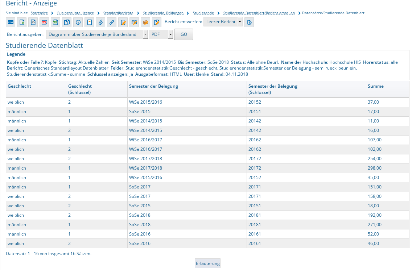Click the sum value 298,00
This screenshot has width=412, height=270.
(374, 168)
